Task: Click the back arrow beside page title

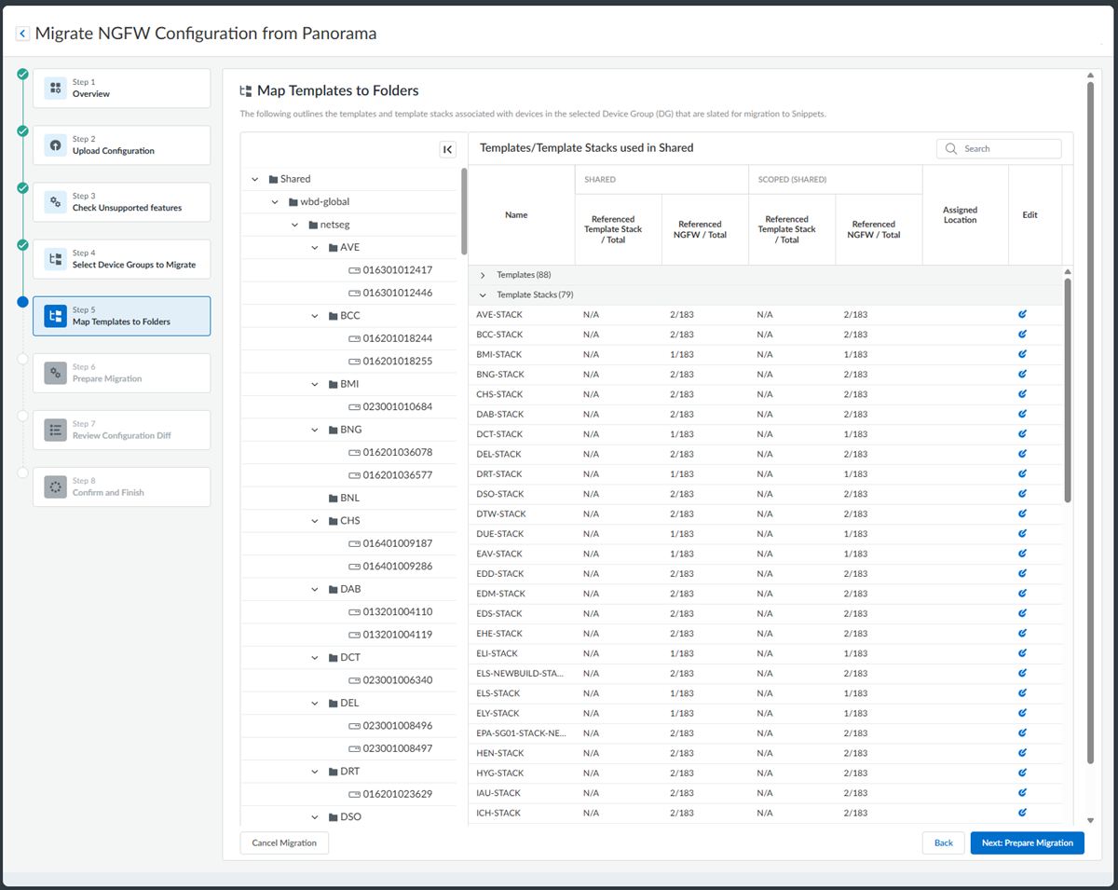Action: click(22, 34)
